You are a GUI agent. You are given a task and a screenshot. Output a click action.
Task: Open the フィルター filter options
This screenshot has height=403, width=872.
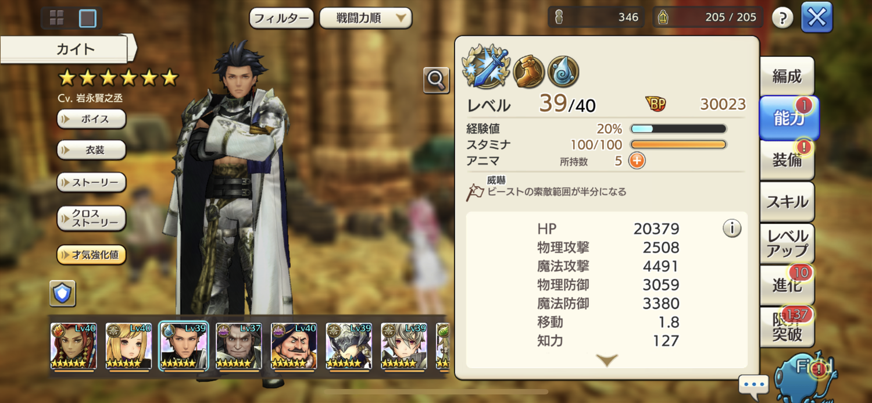[281, 18]
